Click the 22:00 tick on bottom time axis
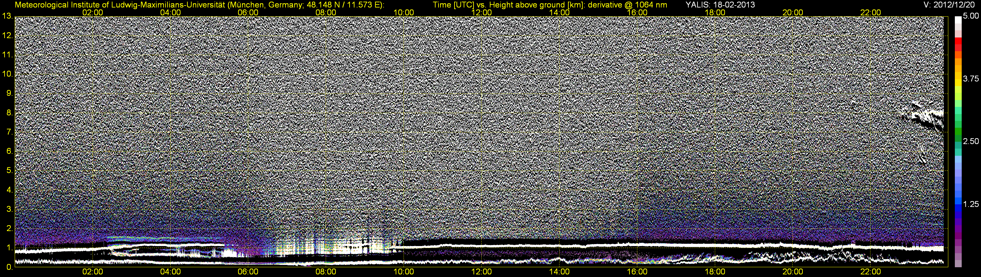This screenshot has width=981, height=277. click(870, 272)
